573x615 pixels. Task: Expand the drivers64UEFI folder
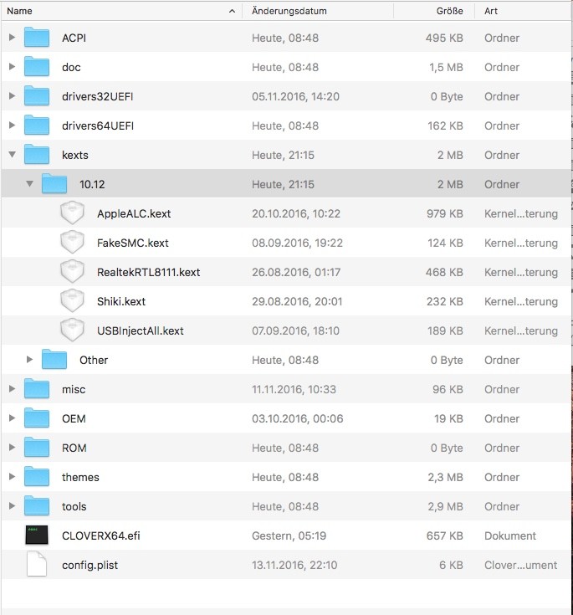tap(12, 126)
